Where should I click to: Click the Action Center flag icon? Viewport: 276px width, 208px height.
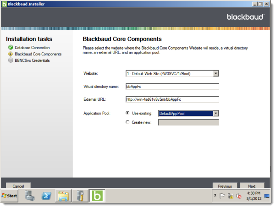pyautogui.click(x=222, y=196)
